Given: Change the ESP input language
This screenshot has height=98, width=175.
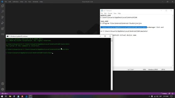Looking at the screenshot, I should pos(161,96).
